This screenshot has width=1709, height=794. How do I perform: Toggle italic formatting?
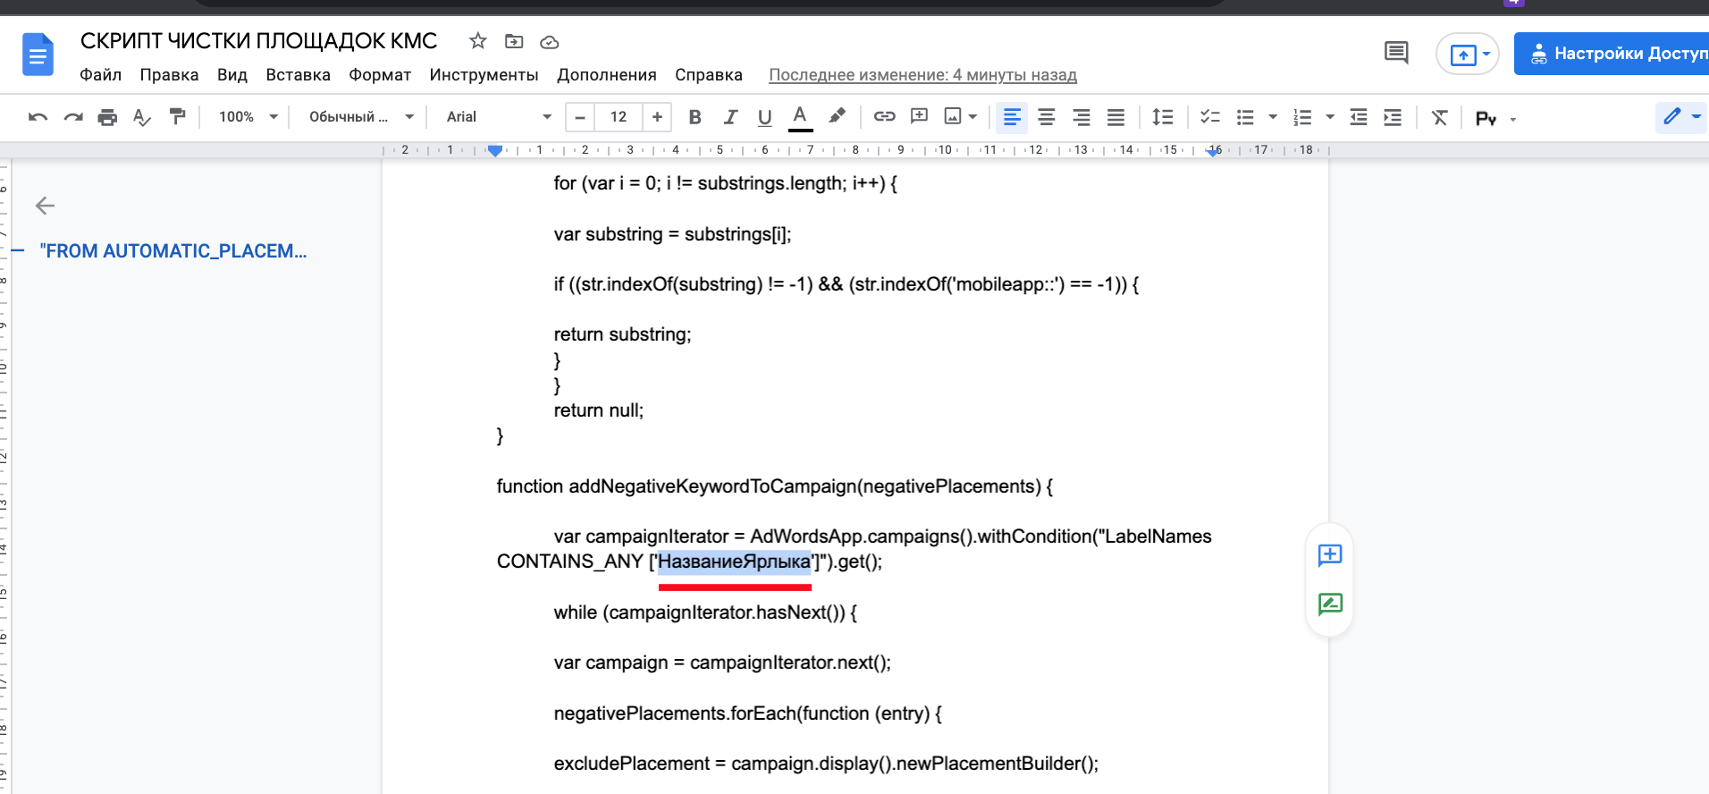[x=730, y=117]
